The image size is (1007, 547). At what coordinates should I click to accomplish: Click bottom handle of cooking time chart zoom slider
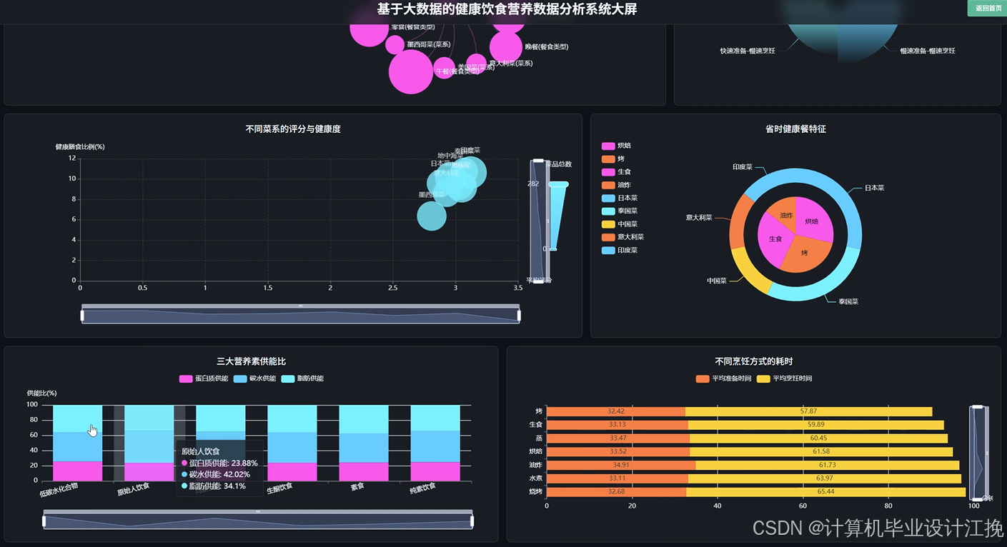tap(978, 499)
